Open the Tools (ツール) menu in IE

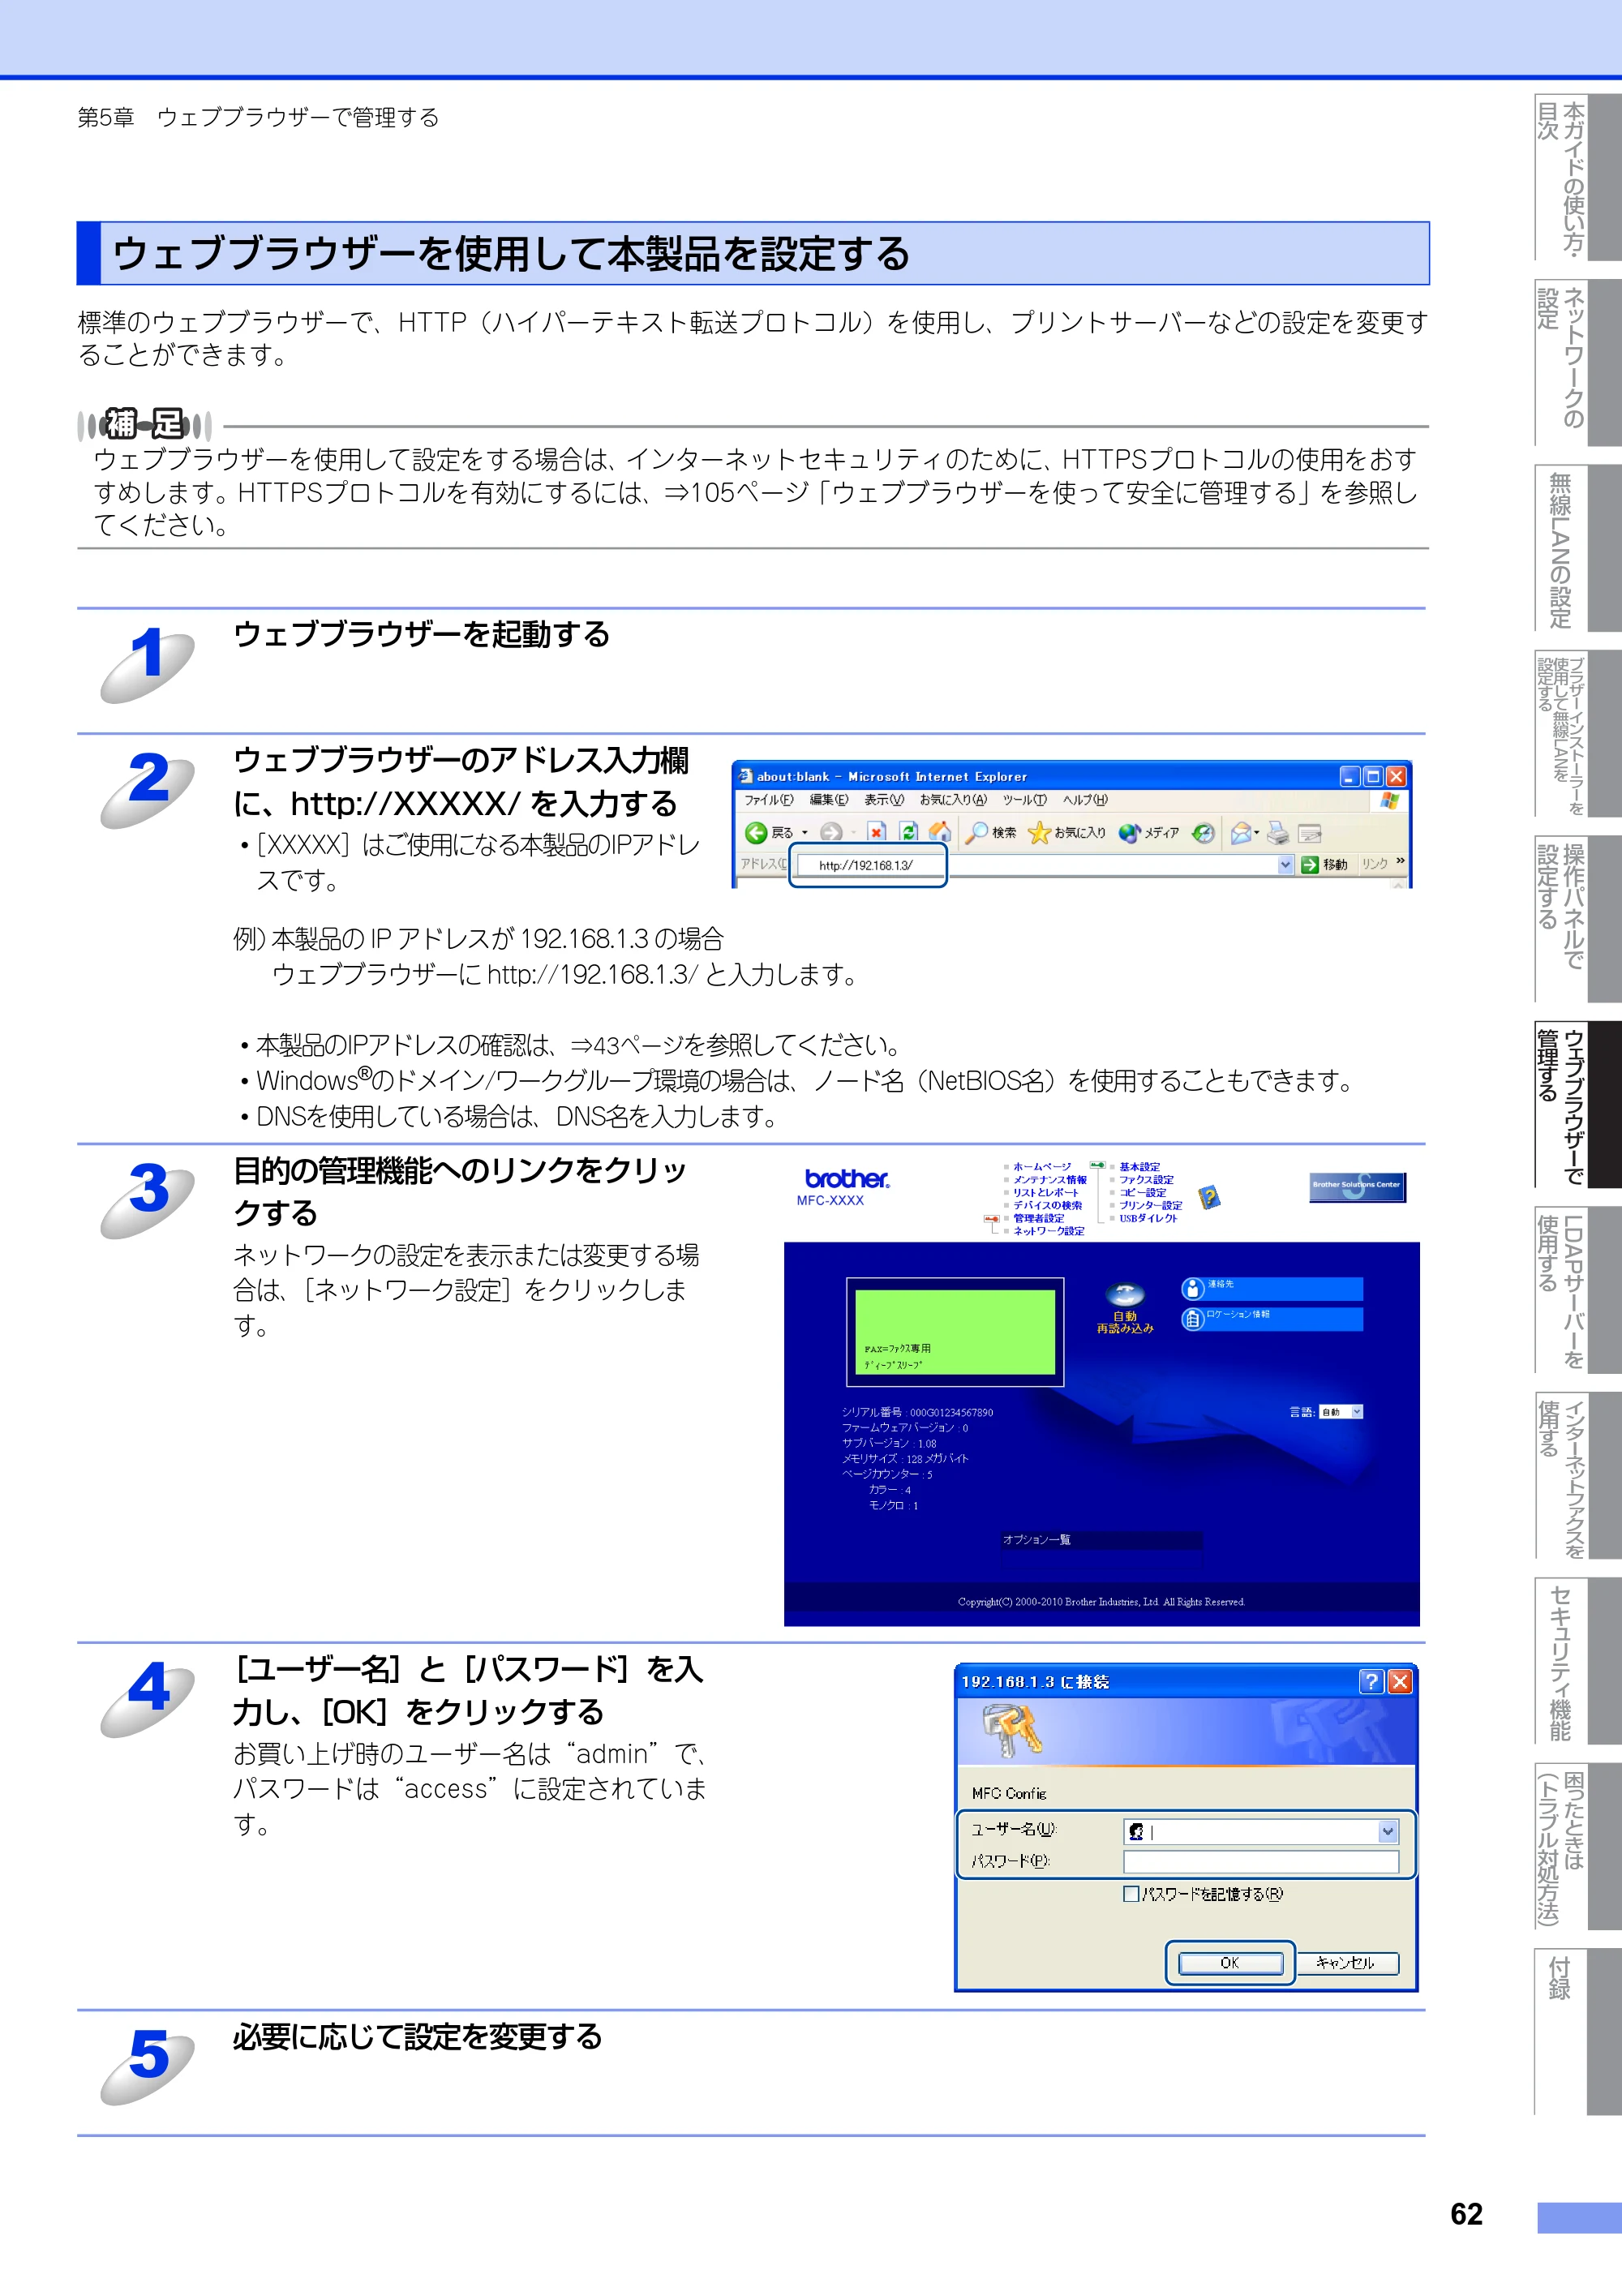tap(1025, 799)
